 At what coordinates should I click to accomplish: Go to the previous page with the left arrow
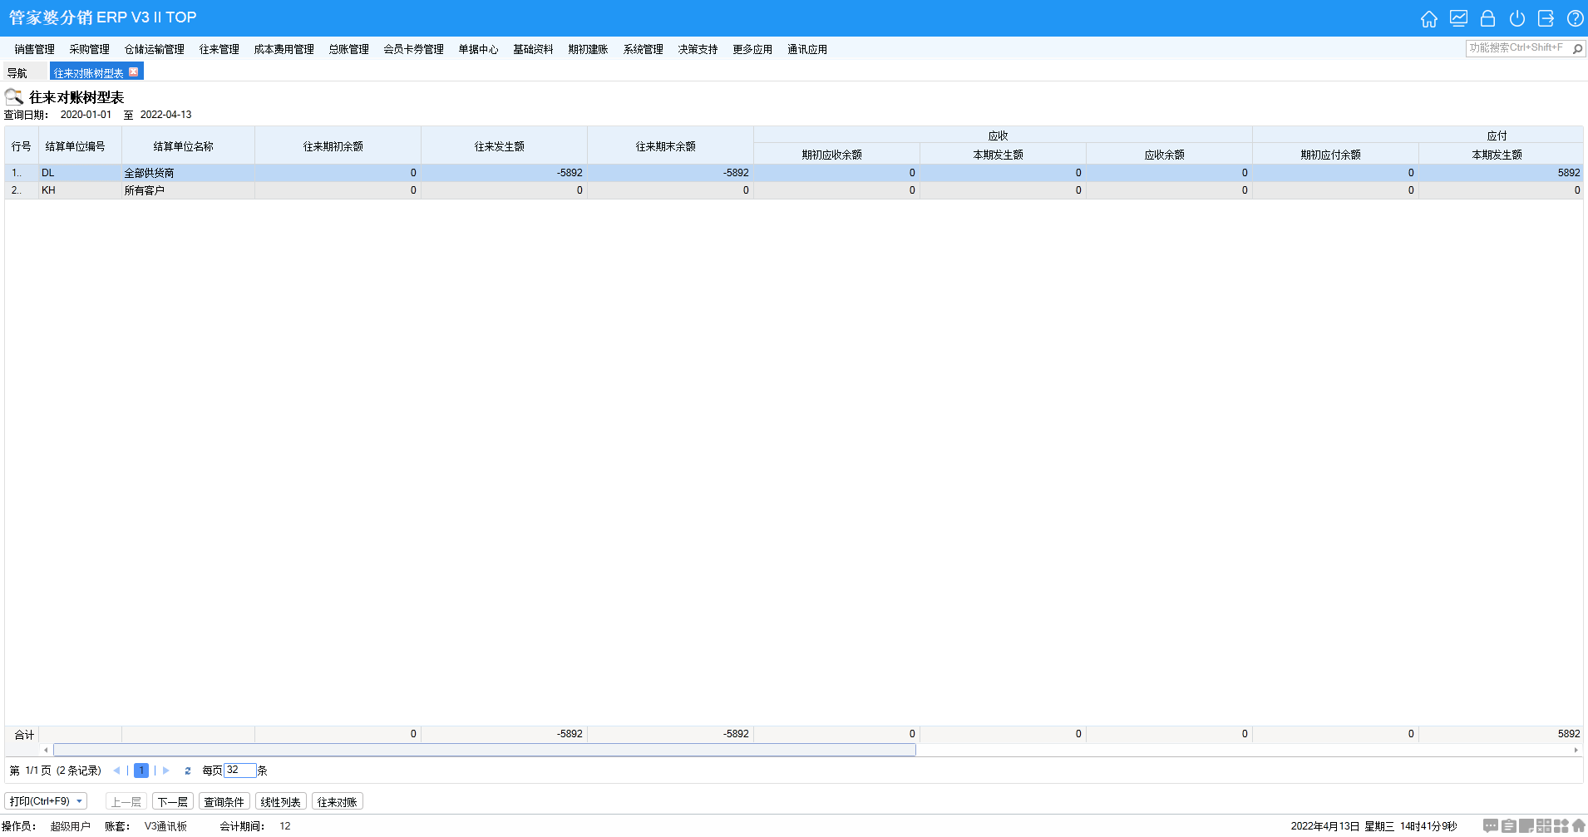pyautogui.click(x=116, y=771)
